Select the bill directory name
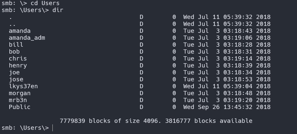The height and width of the screenshot is (134, 297). pos(16,45)
